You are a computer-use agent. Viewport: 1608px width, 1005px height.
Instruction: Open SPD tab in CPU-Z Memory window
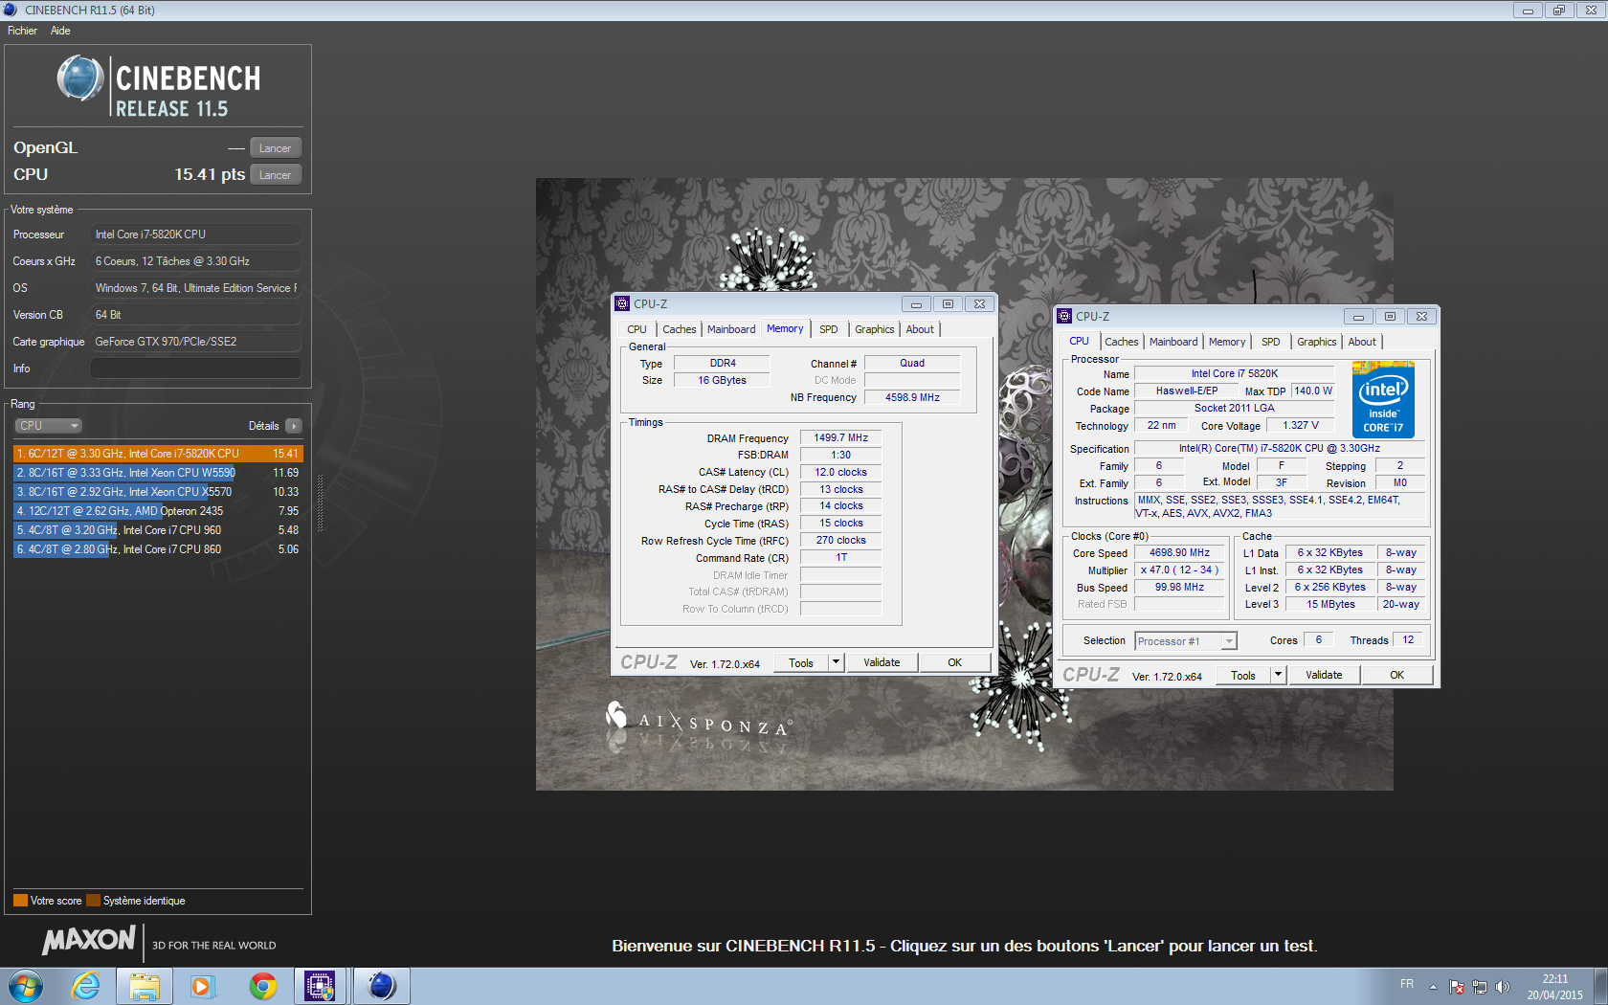coord(829,329)
